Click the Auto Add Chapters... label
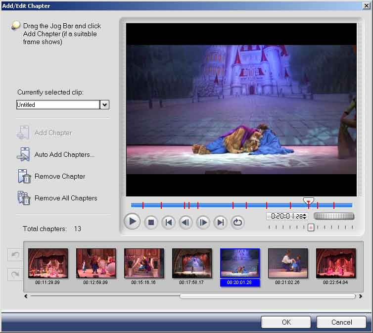The image size is (373, 333). point(64,154)
